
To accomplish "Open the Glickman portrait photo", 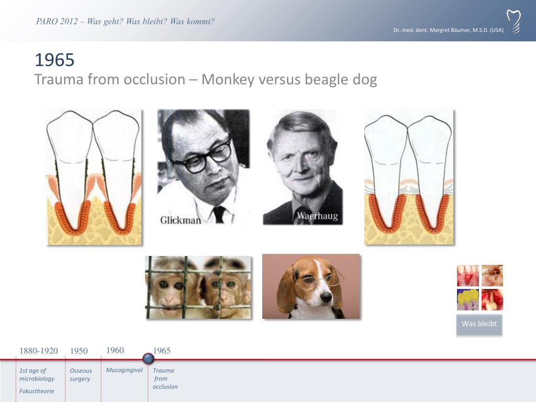I will coord(204,167).
